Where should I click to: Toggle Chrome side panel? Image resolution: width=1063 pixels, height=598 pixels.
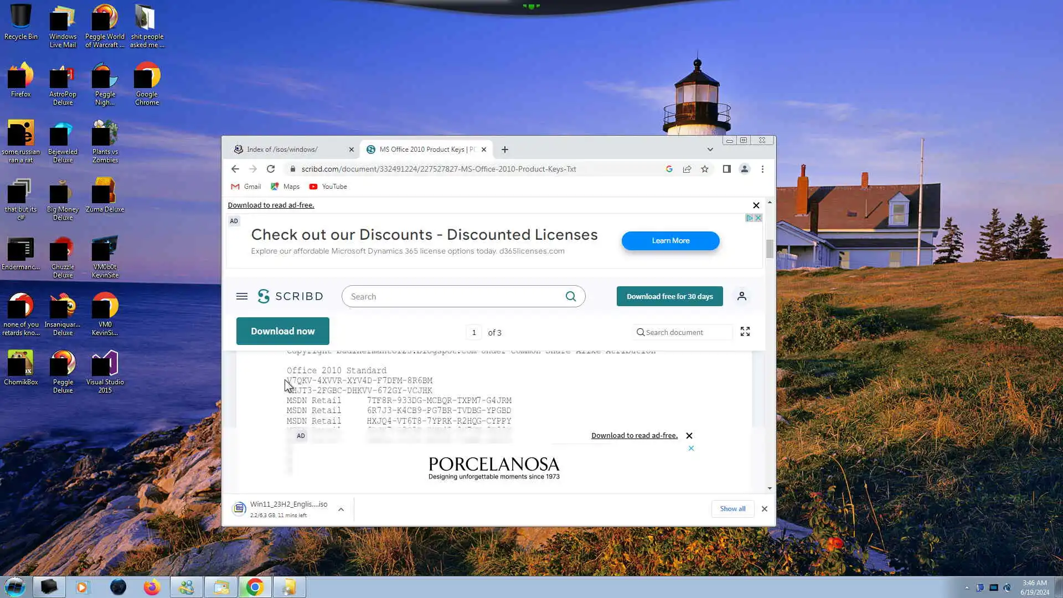(726, 169)
